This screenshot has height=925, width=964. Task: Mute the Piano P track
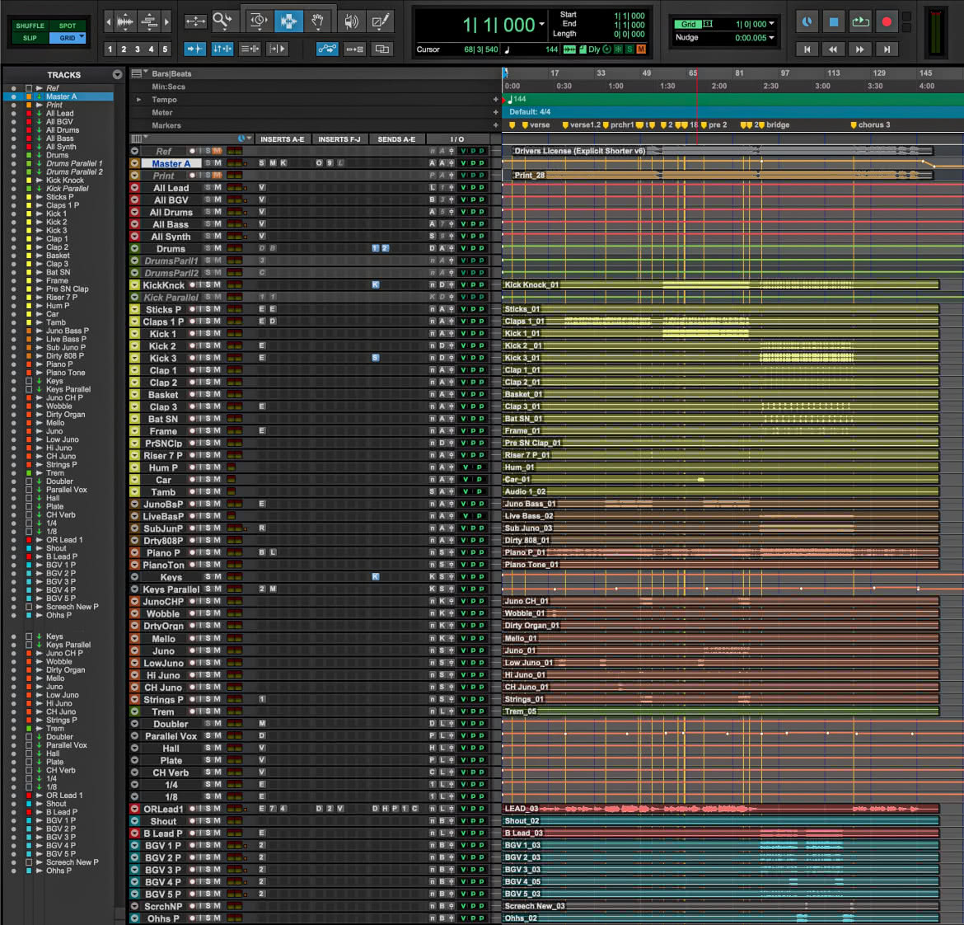click(x=218, y=552)
